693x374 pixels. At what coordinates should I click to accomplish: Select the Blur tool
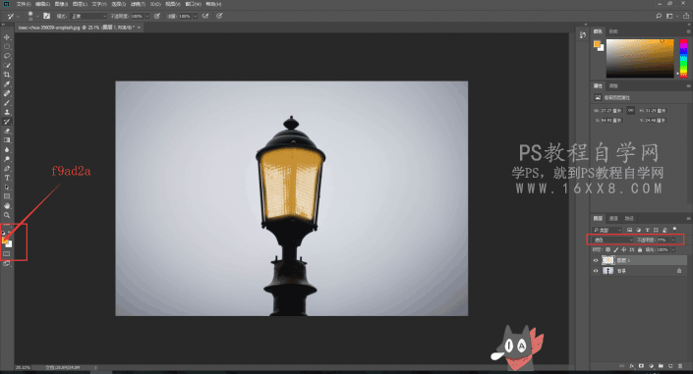tap(7, 149)
